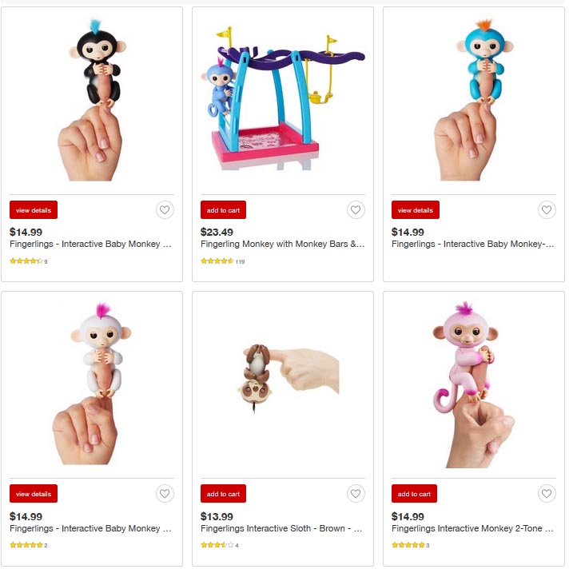Open Fingerlings Interactive Monkey 2-Tone title link
This screenshot has height=569, width=573.
[472, 528]
